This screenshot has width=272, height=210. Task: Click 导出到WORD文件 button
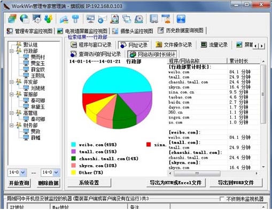(236, 182)
